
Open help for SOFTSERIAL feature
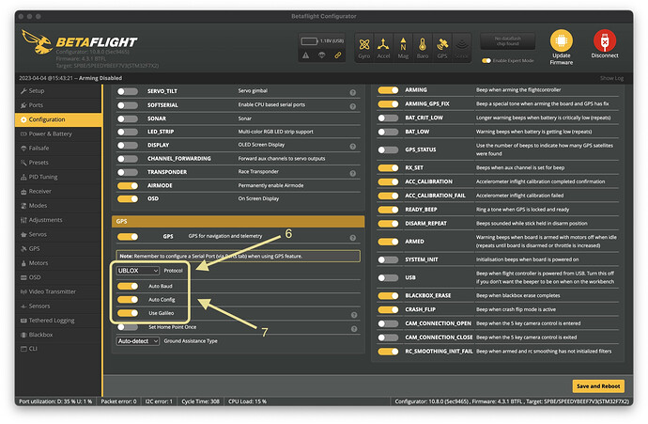(353, 106)
